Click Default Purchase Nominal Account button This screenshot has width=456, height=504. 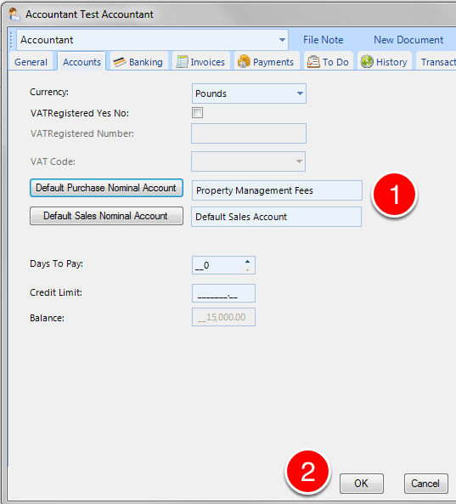[x=106, y=188]
